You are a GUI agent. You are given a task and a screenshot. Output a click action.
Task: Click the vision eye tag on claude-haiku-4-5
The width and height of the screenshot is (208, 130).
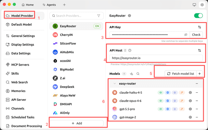pyautogui.click(x=161, y=93)
